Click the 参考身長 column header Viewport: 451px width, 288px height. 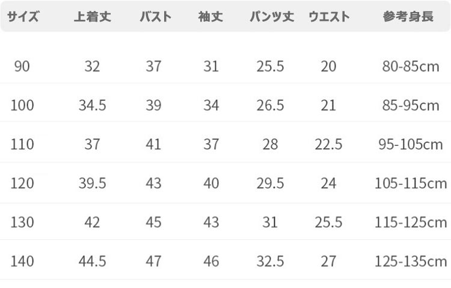point(408,17)
